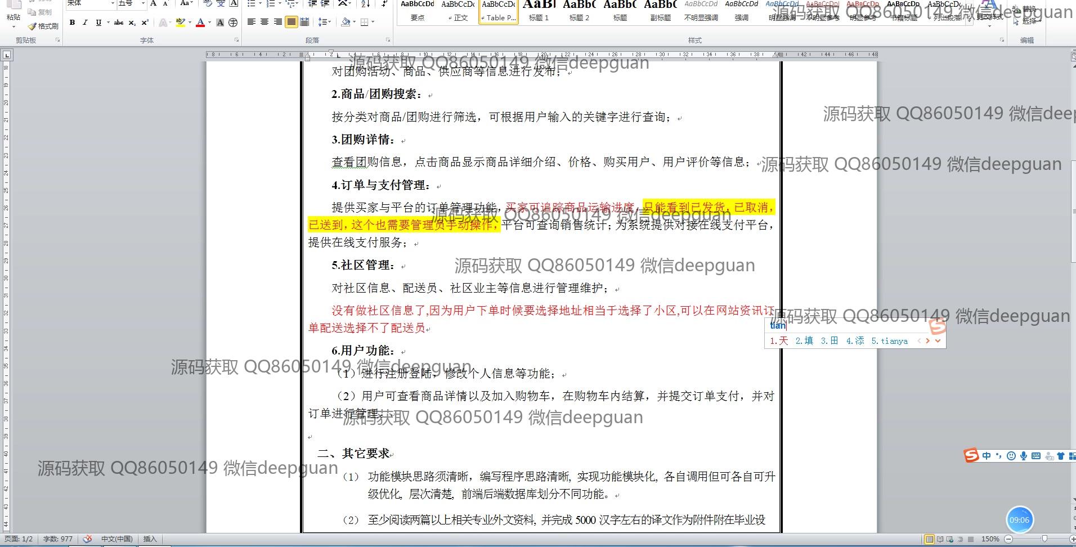Open highlight color dropdown arrow

click(x=190, y=23)
